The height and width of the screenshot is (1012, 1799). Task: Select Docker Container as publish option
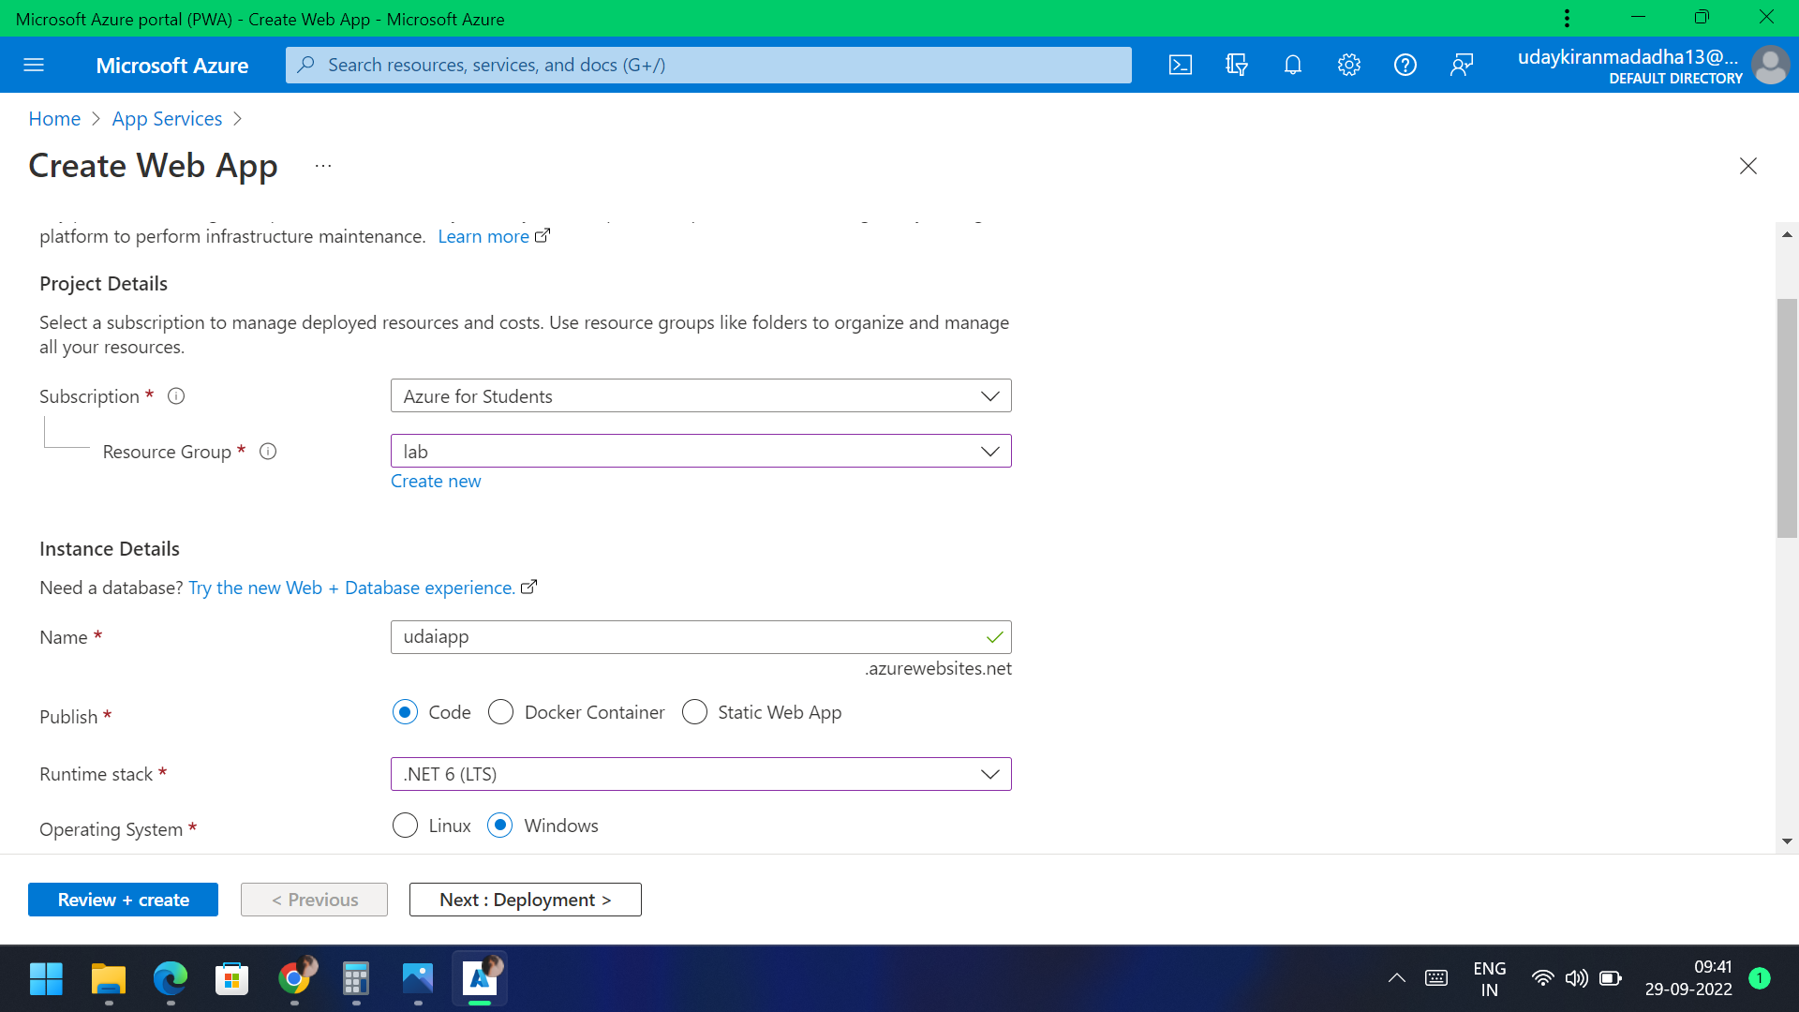(x=500, y=712)
